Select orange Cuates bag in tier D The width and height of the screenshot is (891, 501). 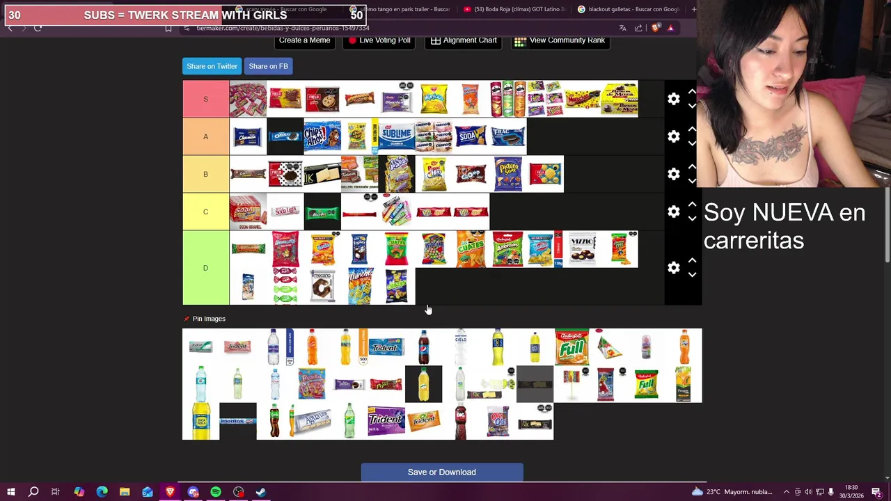click(471, 249)
